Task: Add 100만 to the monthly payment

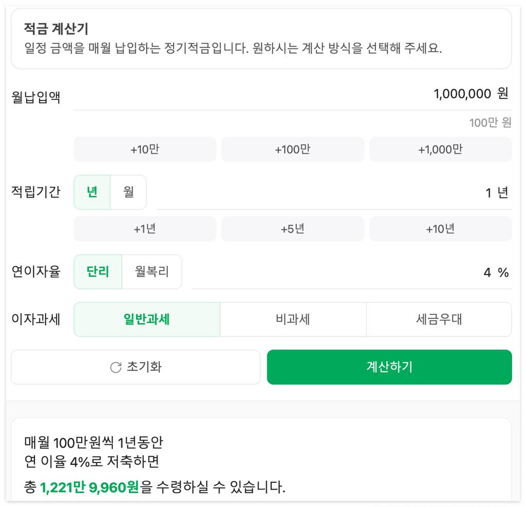Action: pos(292,149)
